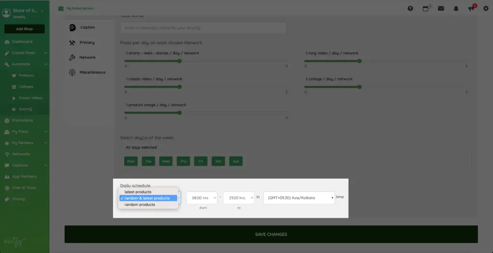493x253 pixels.
Task: Click the Task Name input field
Action: click(x=203, y=28)
